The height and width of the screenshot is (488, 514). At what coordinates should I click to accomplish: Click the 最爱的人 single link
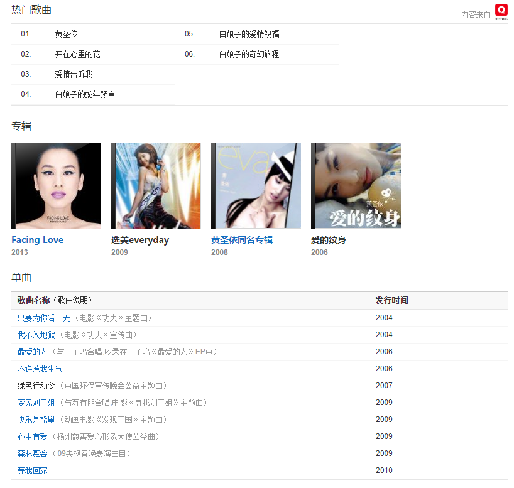coord(32,352)
